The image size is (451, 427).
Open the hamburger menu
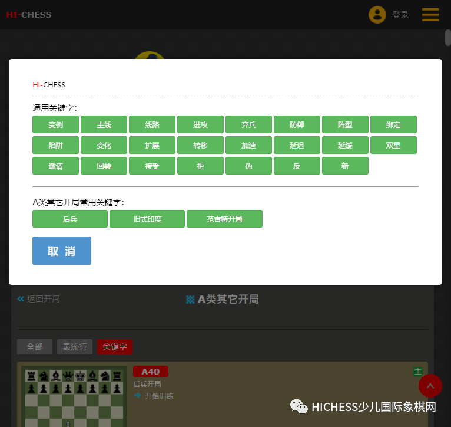tap(430, 15)
